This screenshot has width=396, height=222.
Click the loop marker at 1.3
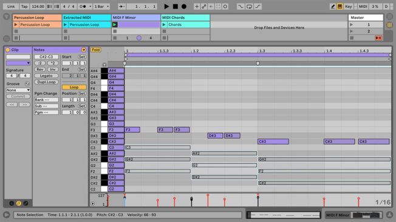coord(258,64)
